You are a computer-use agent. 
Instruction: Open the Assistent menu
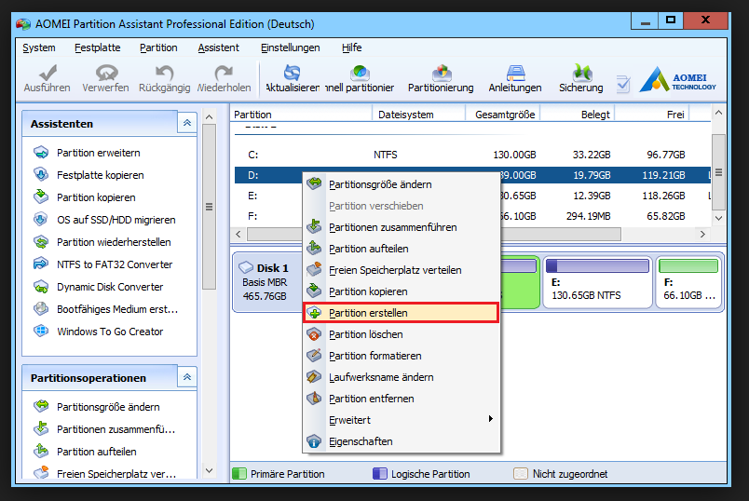point(219,47)
